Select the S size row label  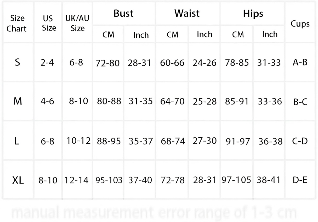pos(17,63)
